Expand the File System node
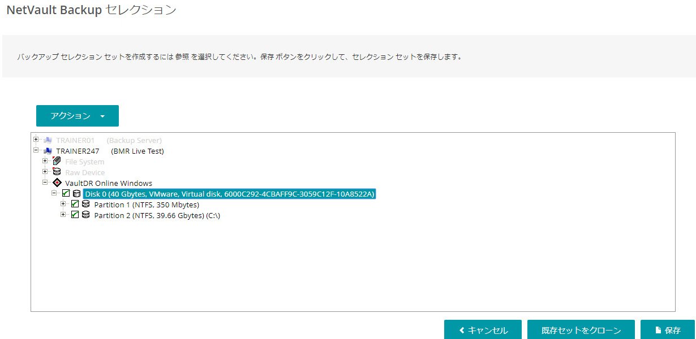Viewport: 696px width, 339px height. (x=45, y=161)
